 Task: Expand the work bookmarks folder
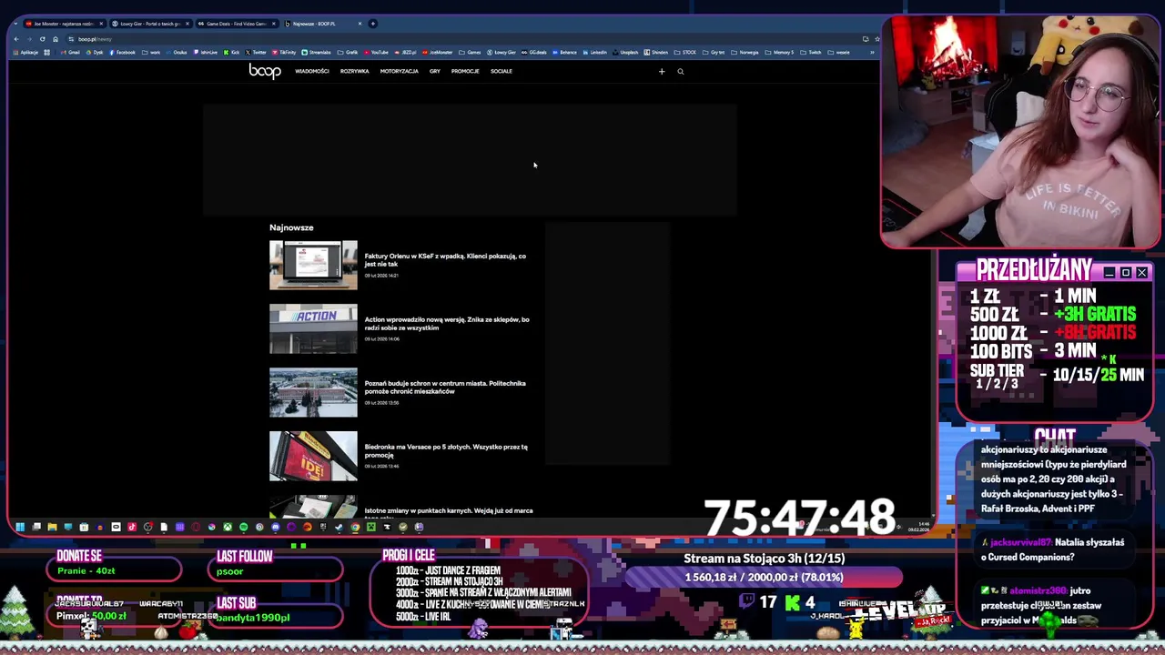point(150,52)
